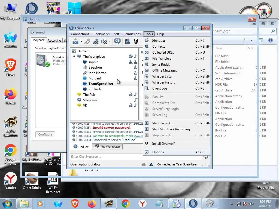Open Client Log from Tools menu
The image size is (279, 209).
click(x=177, y=88)
